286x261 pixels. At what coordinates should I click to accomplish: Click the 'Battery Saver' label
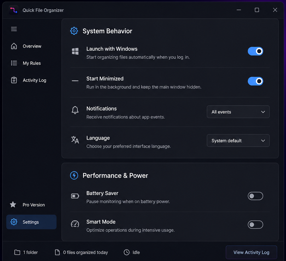pyautogui.click(x=102, y=193)
